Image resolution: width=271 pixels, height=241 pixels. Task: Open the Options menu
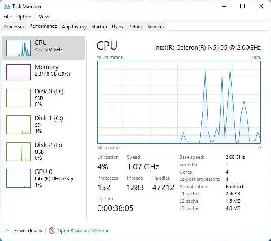click(25, 17)
